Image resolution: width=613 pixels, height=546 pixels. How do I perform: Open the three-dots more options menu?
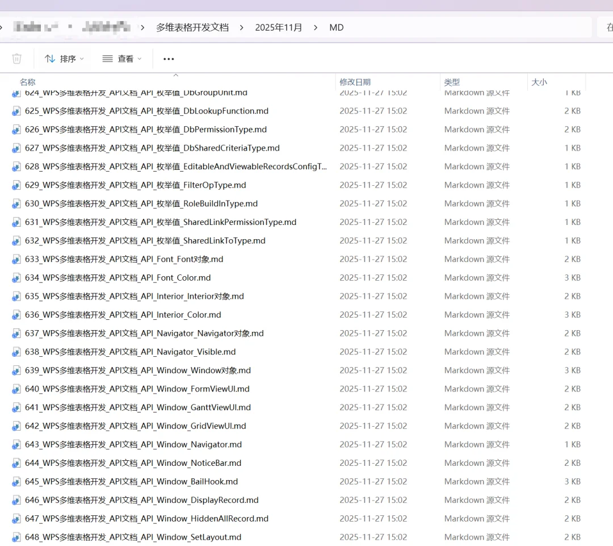pyautogui.click(x=169, y=59)
